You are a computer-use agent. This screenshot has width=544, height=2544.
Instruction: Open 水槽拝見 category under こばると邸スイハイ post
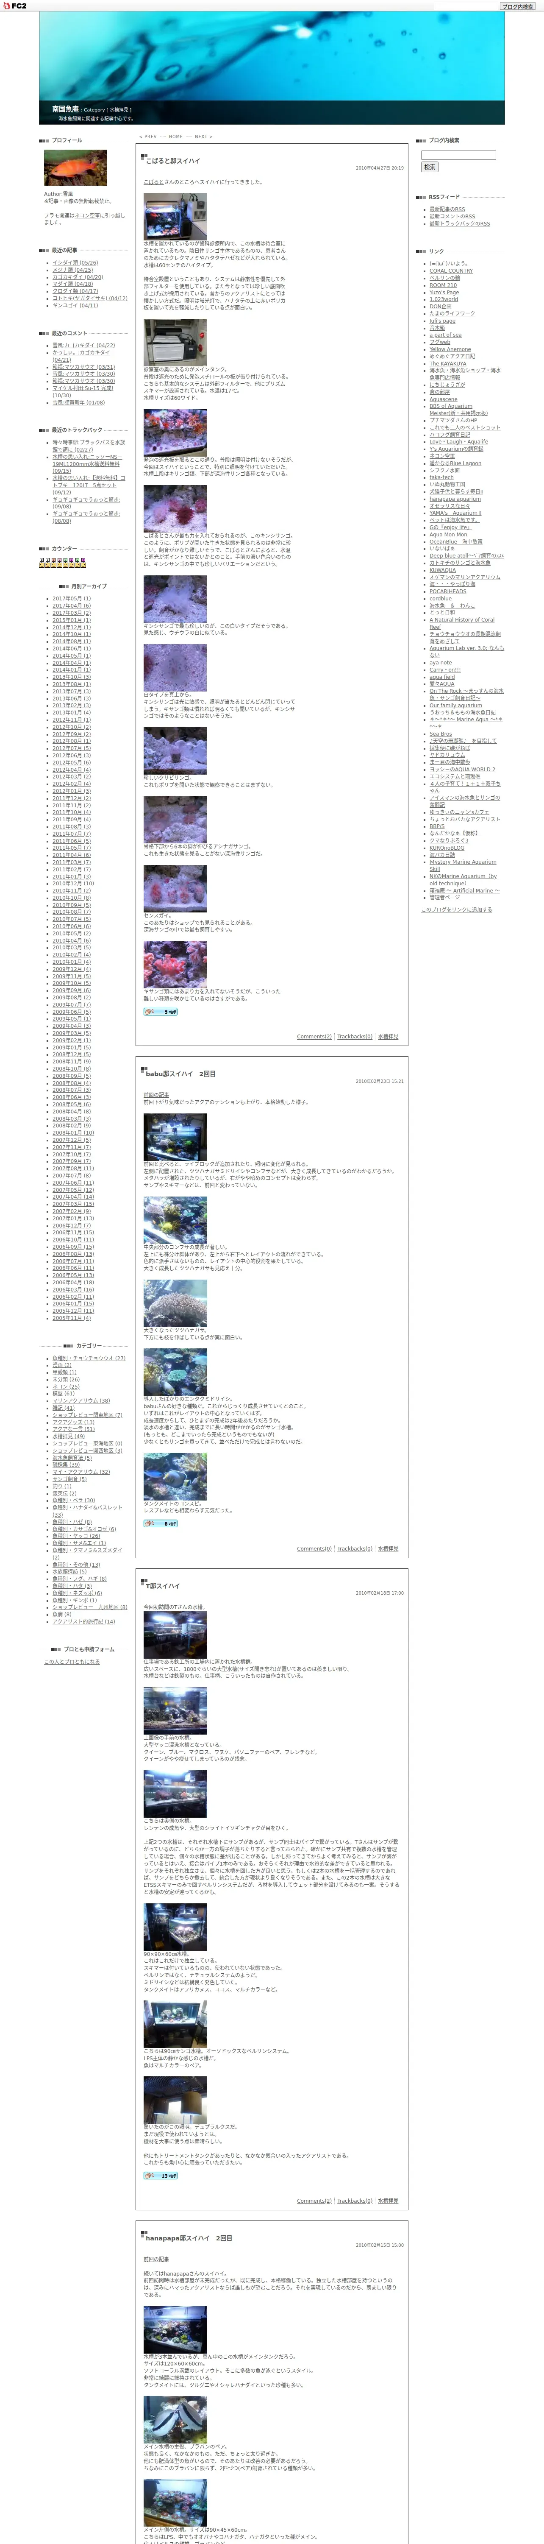[388, 1037]
